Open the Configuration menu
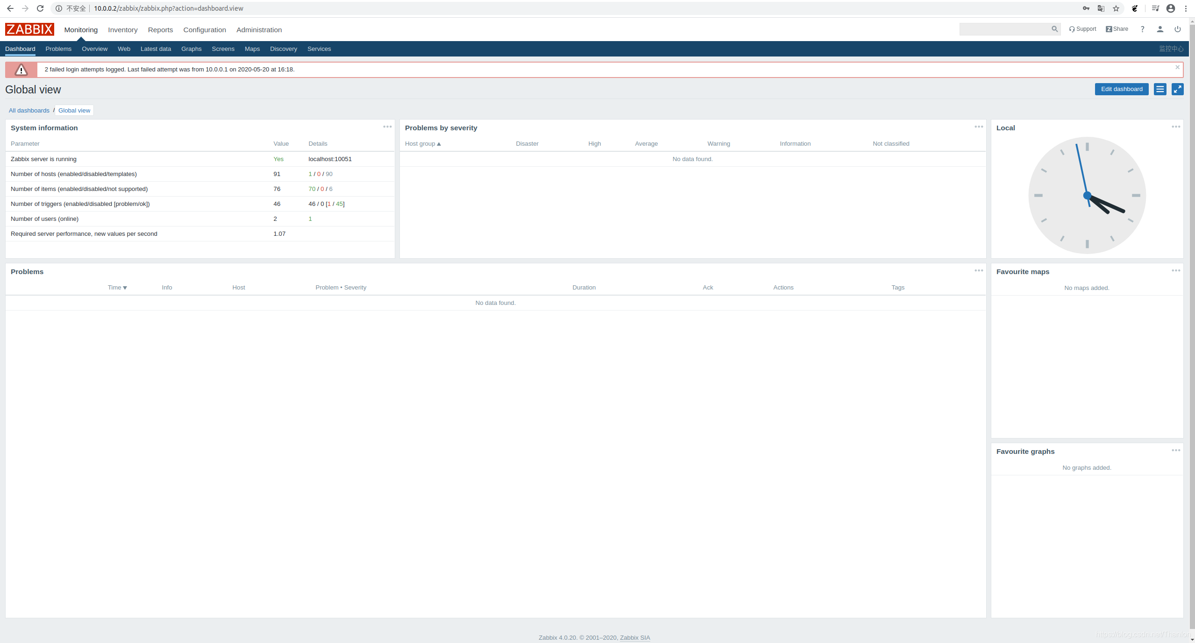1195x643 pixels. pos(205,30)
